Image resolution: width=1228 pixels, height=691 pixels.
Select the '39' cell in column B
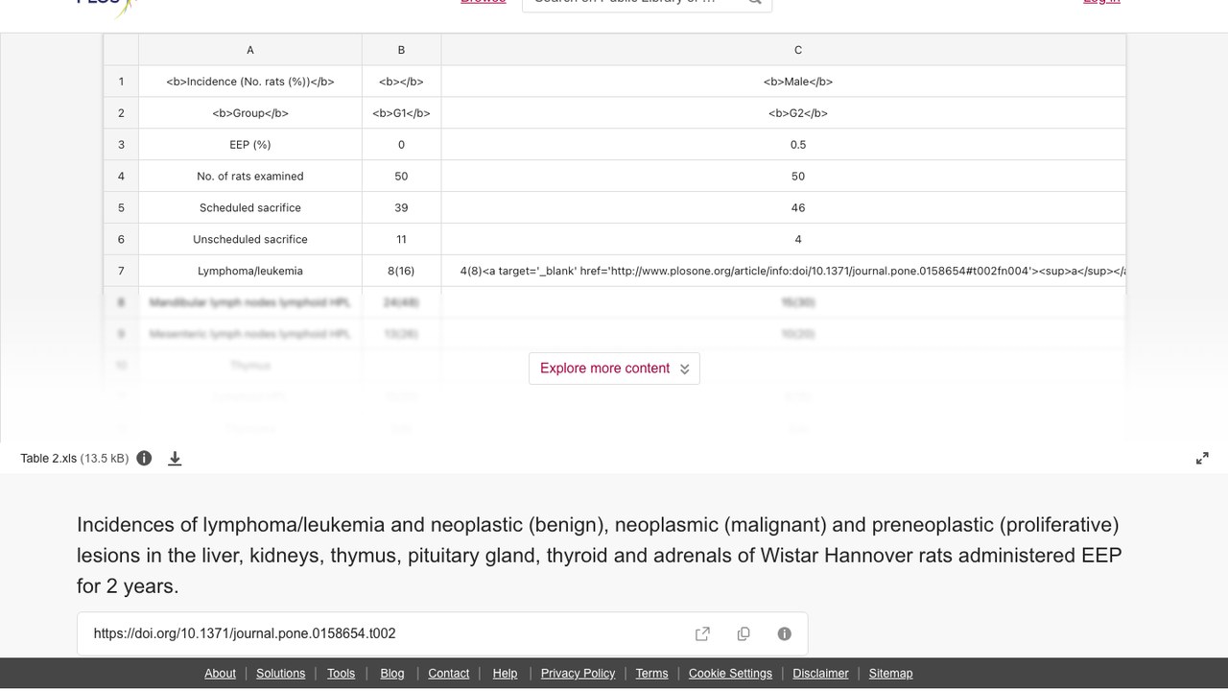401,208
